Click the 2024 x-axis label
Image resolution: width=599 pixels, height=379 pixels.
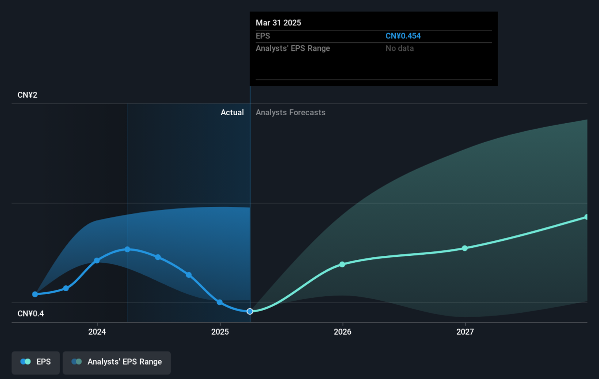coord(97,332)
